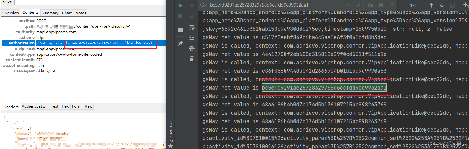
Task: Click the Stop square icon
Action: tap(180, 16)
